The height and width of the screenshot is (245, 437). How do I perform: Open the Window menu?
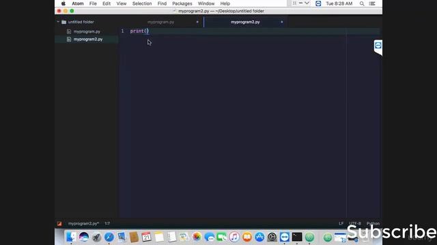[206, 3]
